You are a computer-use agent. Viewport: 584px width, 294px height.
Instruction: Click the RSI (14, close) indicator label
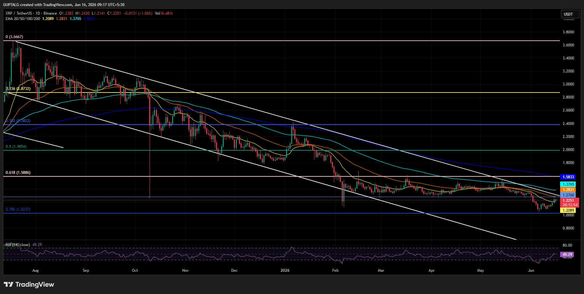pyautogui.click(x=18, y=245)
